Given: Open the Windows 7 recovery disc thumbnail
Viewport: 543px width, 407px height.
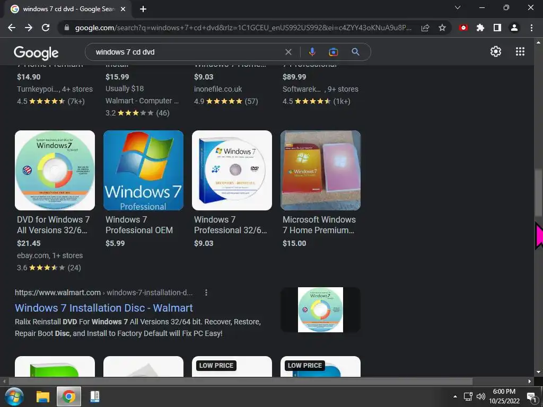Looking at the screenshot, I should pos(55,170).
